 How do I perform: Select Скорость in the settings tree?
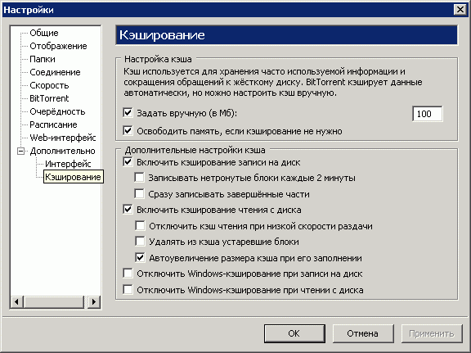click(49, 85)
